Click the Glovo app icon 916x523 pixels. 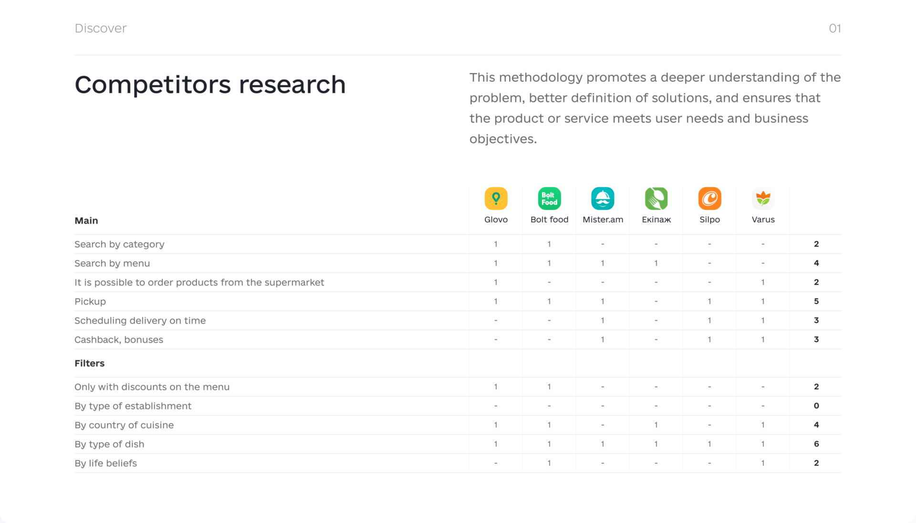[496, 199]
